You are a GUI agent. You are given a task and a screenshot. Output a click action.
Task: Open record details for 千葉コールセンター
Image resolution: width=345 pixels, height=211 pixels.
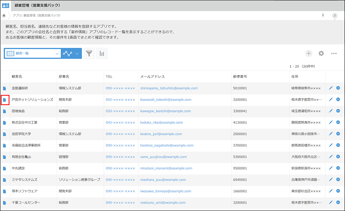click(x=4, y=203)
